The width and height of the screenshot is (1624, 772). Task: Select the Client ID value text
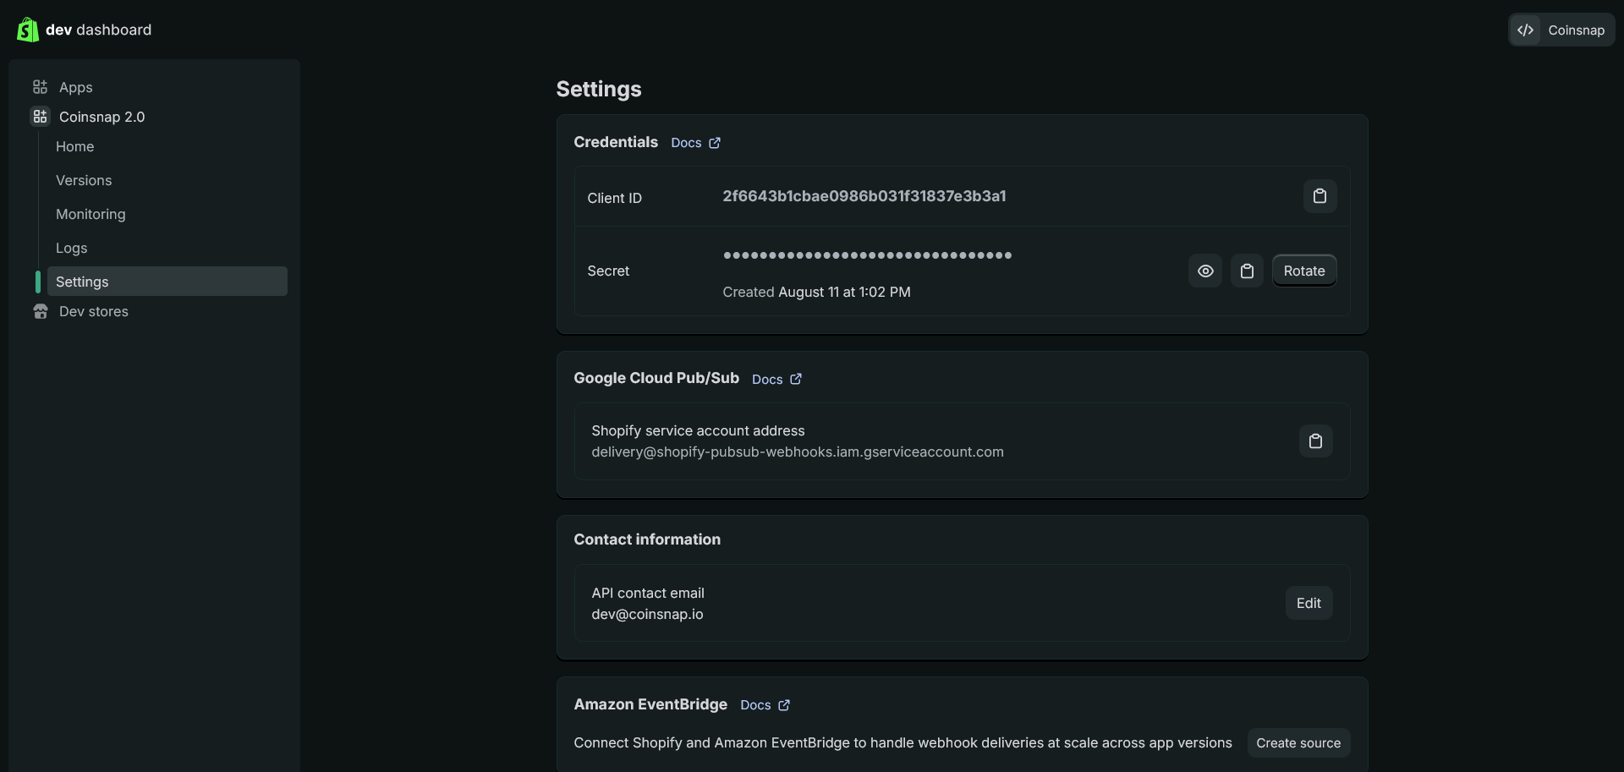[x=864, y=196]
